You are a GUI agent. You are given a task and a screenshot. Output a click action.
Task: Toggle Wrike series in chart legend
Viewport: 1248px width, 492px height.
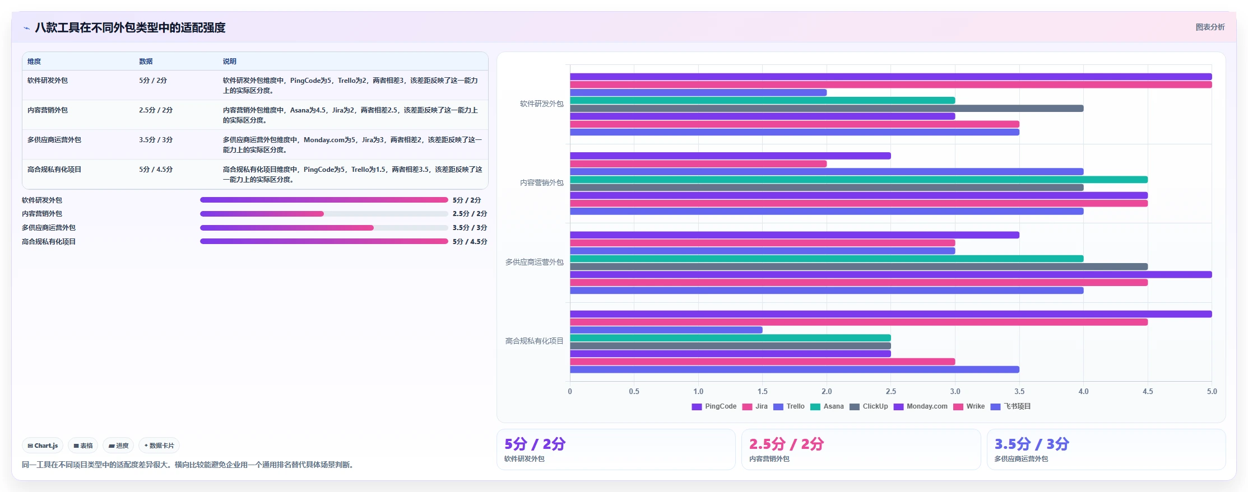(x=969, y=406)
